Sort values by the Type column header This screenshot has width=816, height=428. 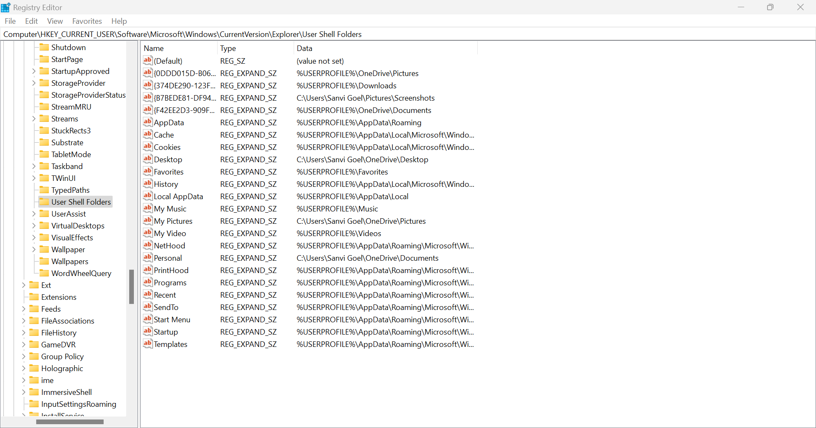pyautogui.click(x=255, y=48)
